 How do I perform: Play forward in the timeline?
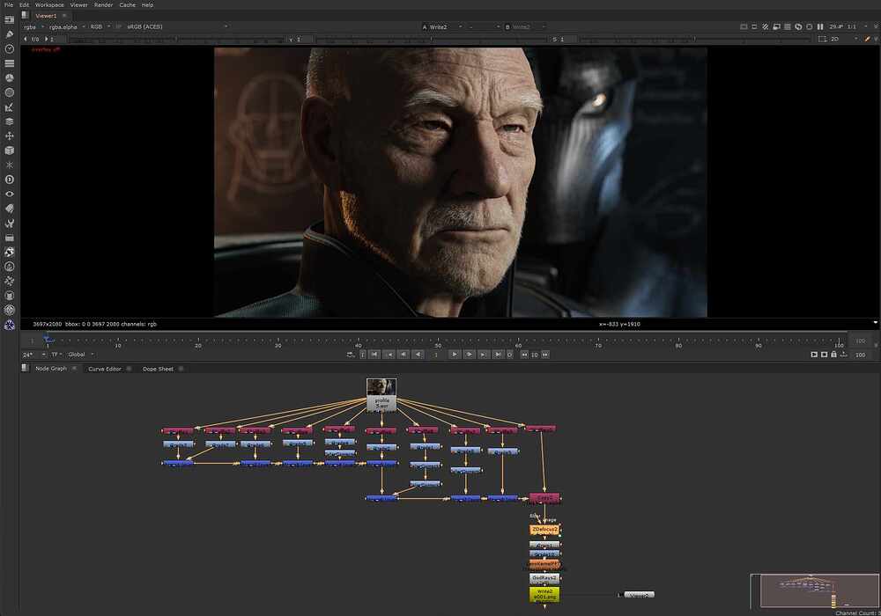pos(455,355)
